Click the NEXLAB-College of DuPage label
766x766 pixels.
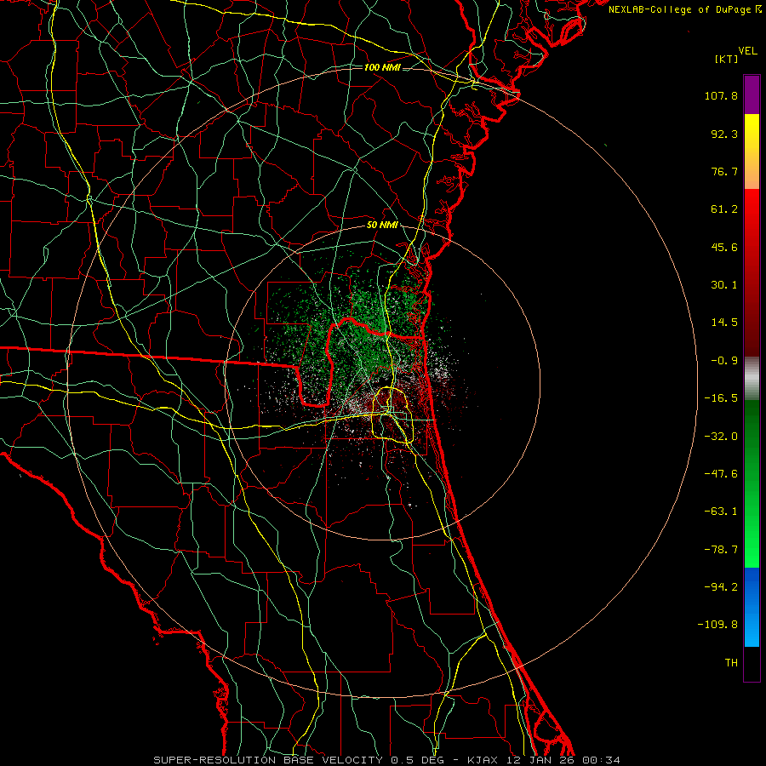click(x=680, y=9)
